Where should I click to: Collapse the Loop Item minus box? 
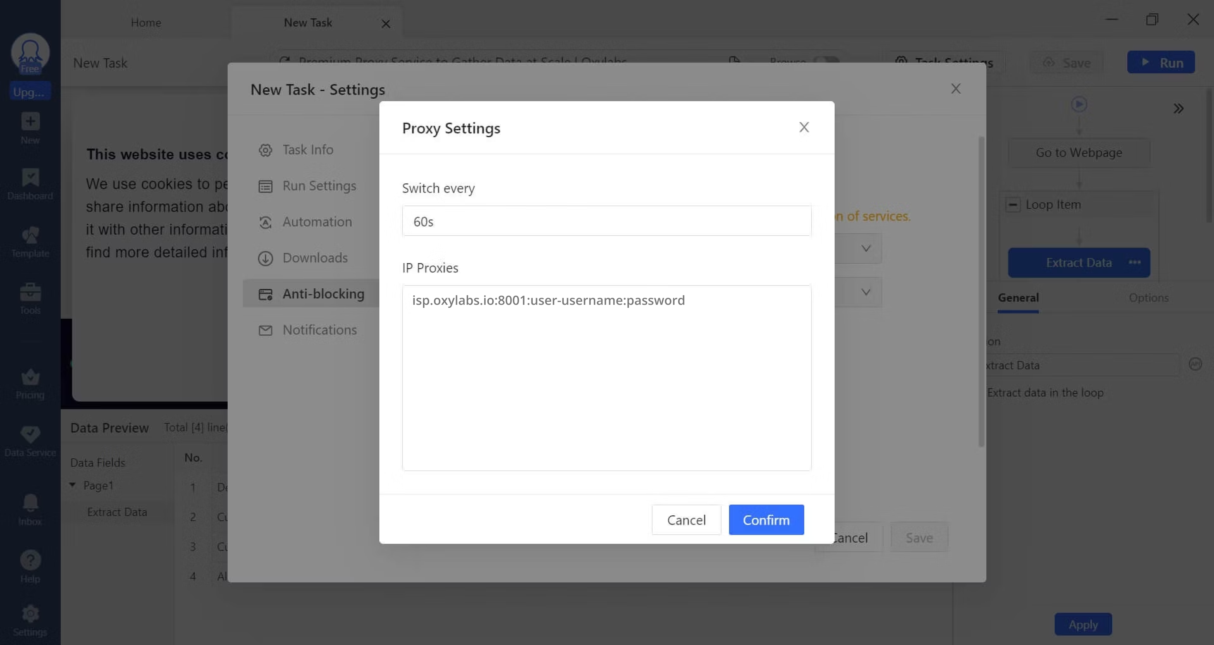(x=1012, y=205)
